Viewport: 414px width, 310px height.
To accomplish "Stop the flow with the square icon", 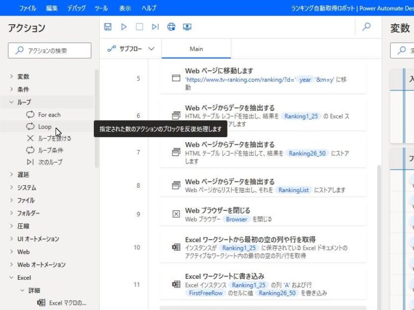I will click(x=140, y=26).
